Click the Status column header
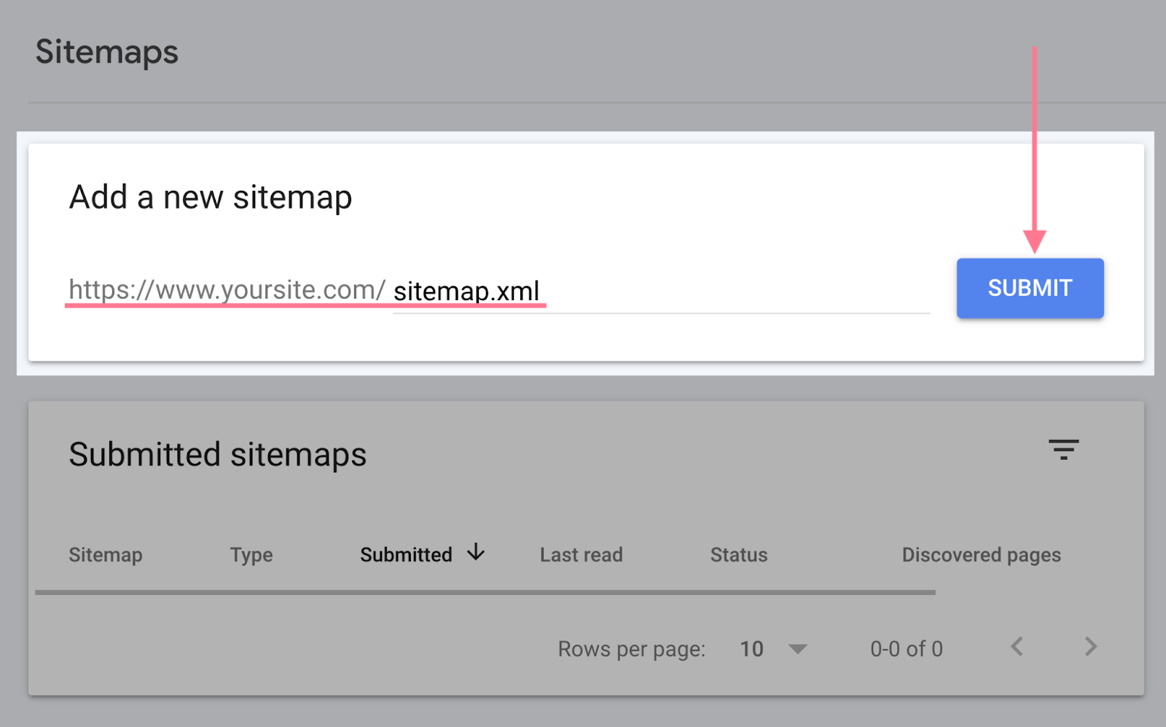The image size is (1166, 727). point(738,554)
